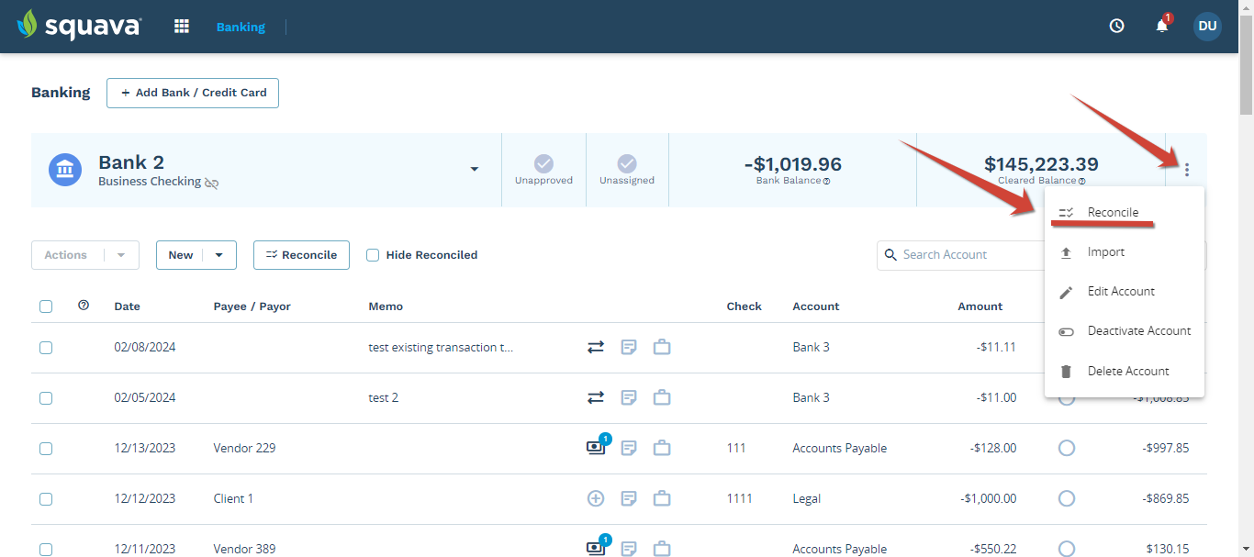Check the select-all box in the table header

46,306
